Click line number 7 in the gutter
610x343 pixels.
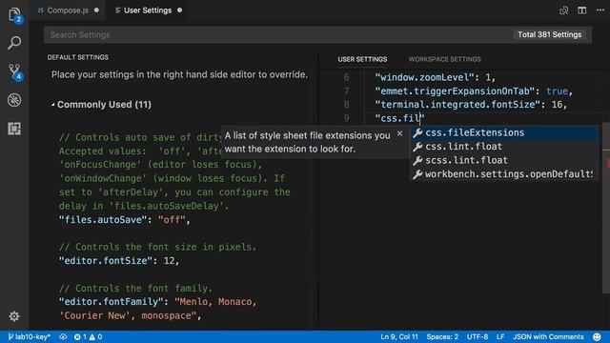pos(346,91)
